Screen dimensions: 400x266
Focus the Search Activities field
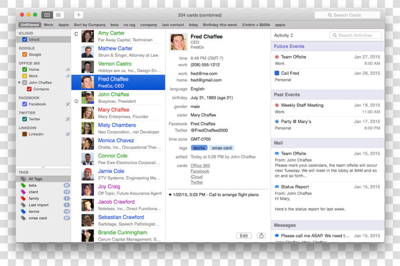(356, 35)
